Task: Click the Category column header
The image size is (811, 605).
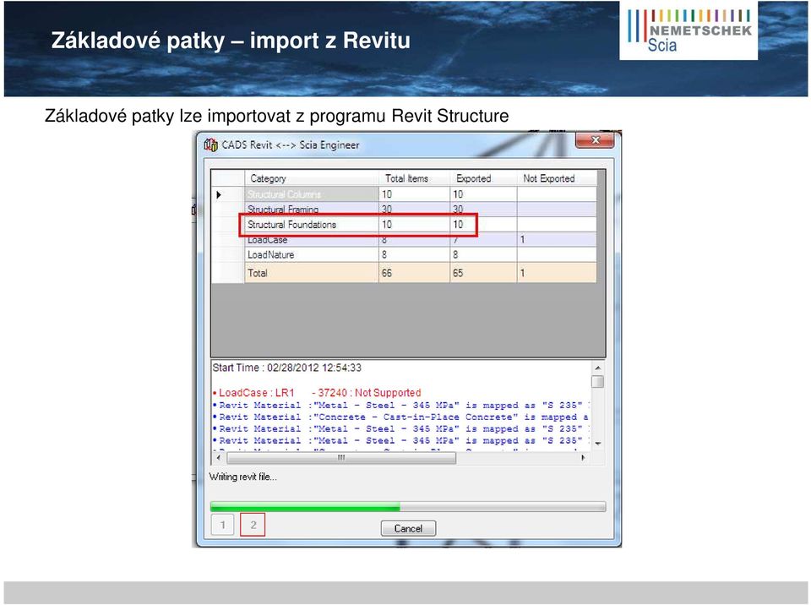Action: pyautogui.click(x=312, y=178)
